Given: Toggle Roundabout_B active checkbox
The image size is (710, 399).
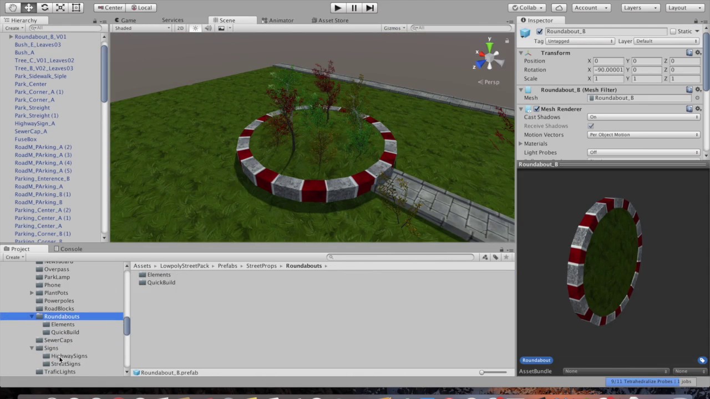Looking at the screenshot, I should click(540, 32).
